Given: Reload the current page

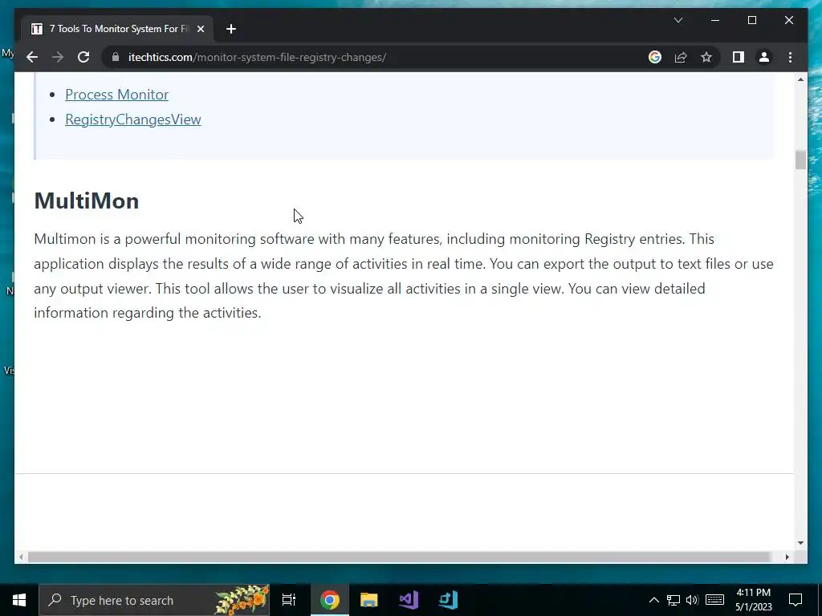Looking at the screenshot, I should pyautogui.click(x=83, y=57).
